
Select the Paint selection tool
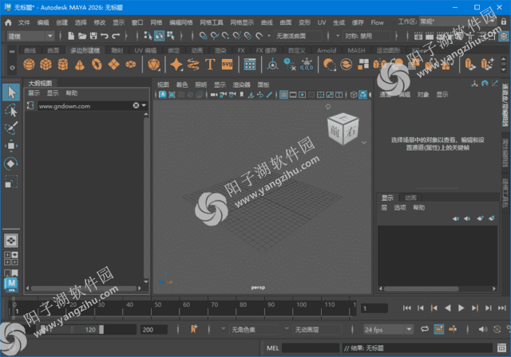coord(11,128)
